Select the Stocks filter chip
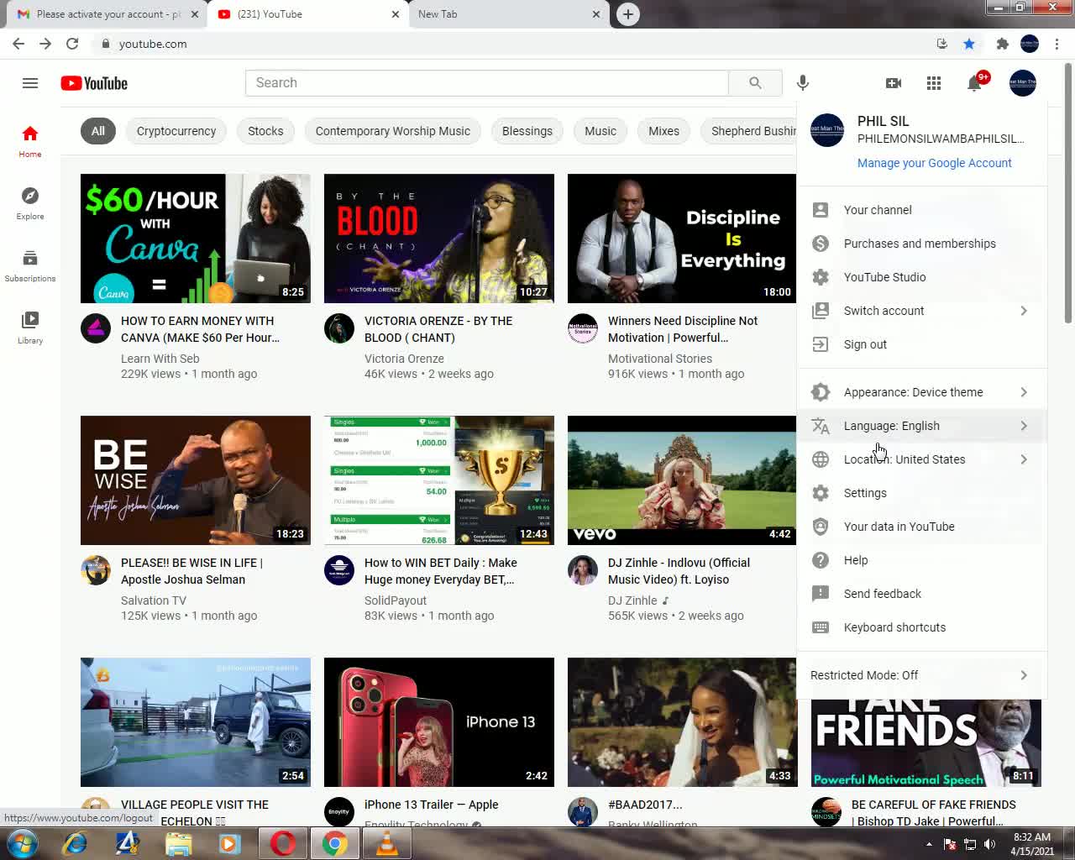Screen dimensions: 1075x860 pyautogui.click(x=265, y=131)
